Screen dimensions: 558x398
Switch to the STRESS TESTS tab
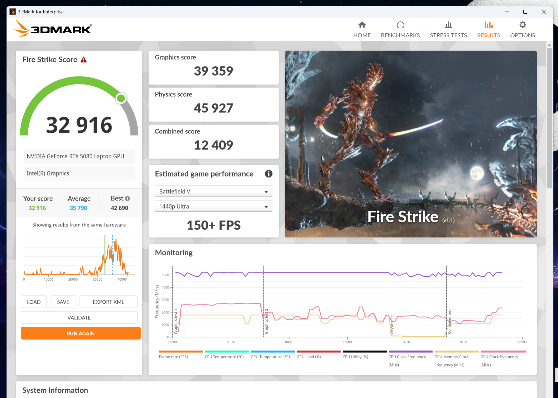tap(448, 35)
